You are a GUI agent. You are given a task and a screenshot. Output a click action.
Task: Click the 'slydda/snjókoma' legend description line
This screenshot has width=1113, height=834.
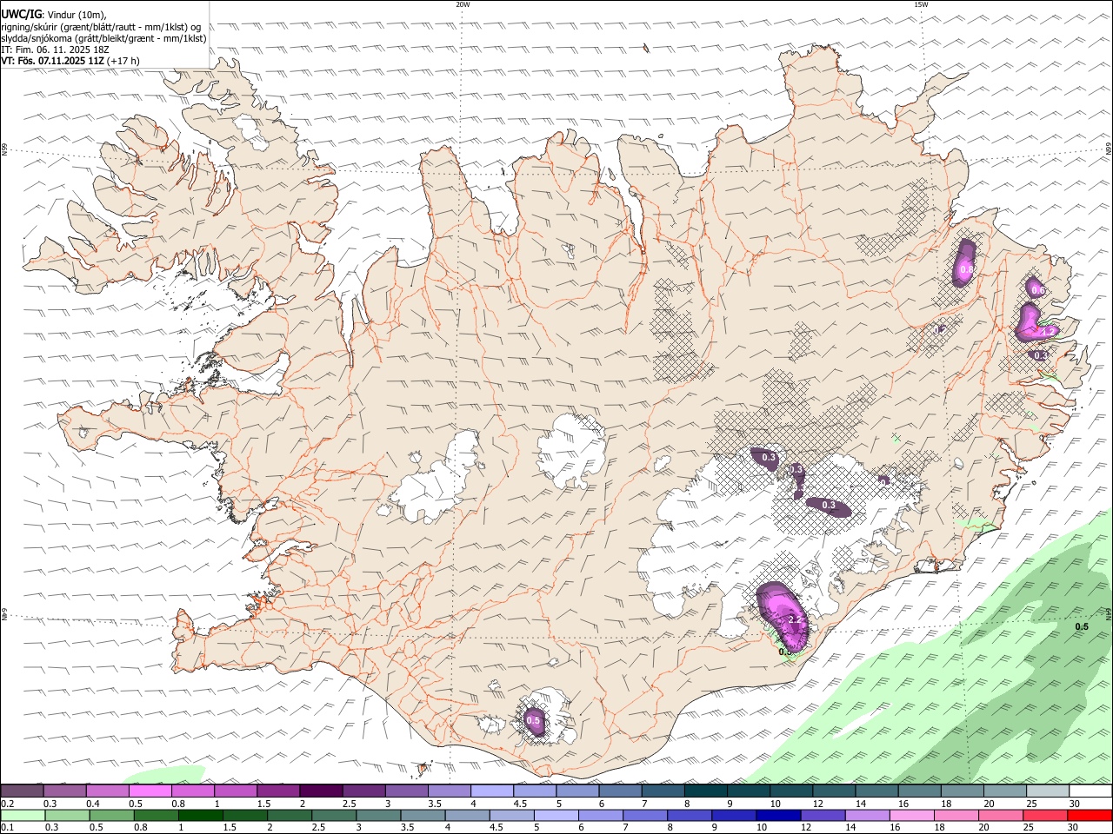pos(103,38)
